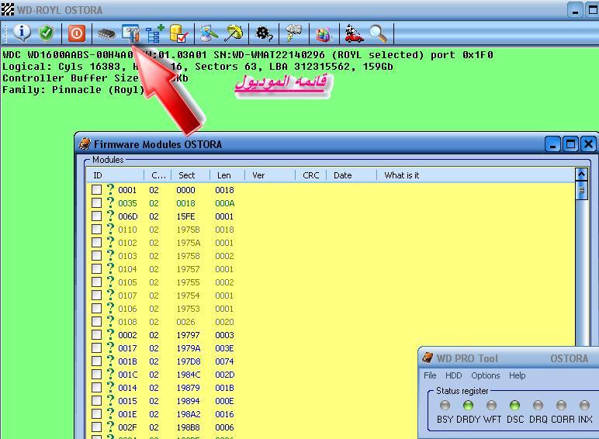
Task: Open module list via tools window icon
Action: click(130, 33)
